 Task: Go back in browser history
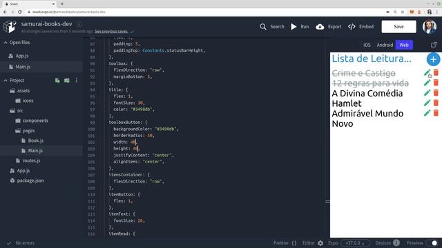[x=5, y=12]
